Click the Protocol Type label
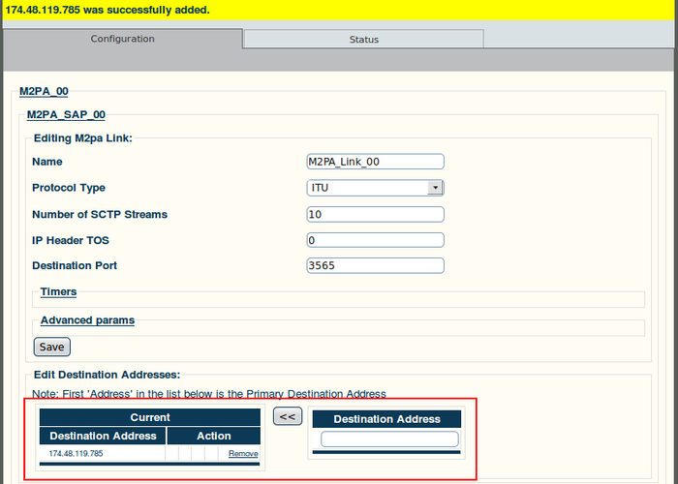The width and height of the screenshot is (678, 484). tap(69, 188)
